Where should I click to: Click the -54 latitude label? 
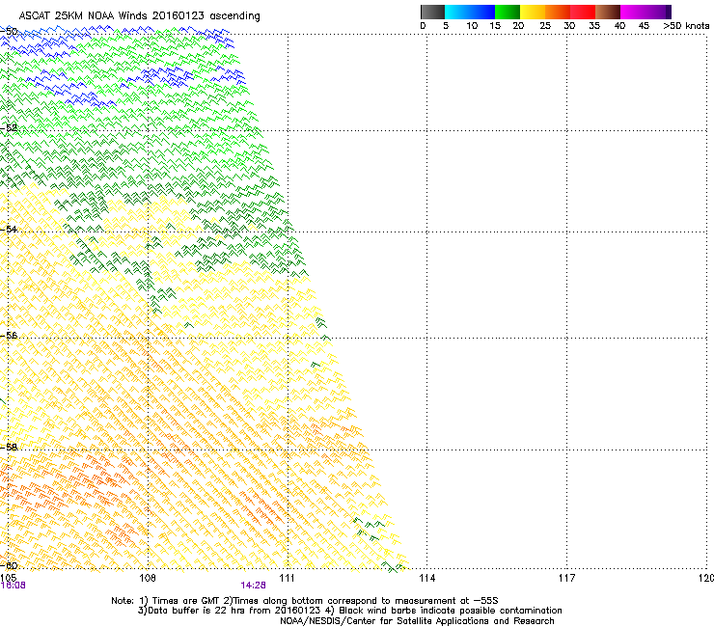(x=9, y=229)
